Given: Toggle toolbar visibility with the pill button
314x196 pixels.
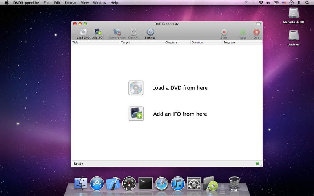Looking at the screenshot, I should (x=258, y=24).
